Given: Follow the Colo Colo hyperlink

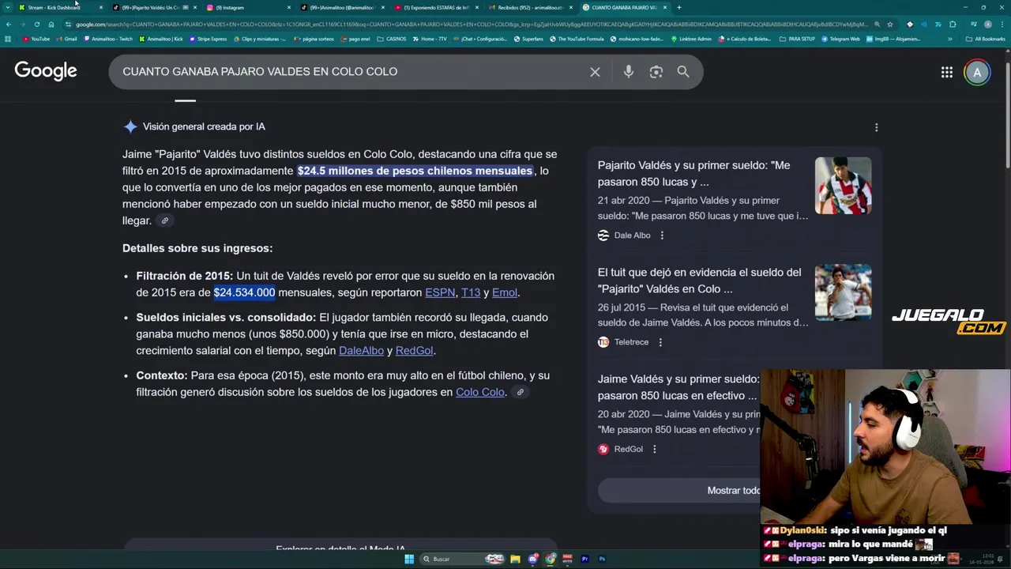Looking at the screenshot, I should coord(479,392).
